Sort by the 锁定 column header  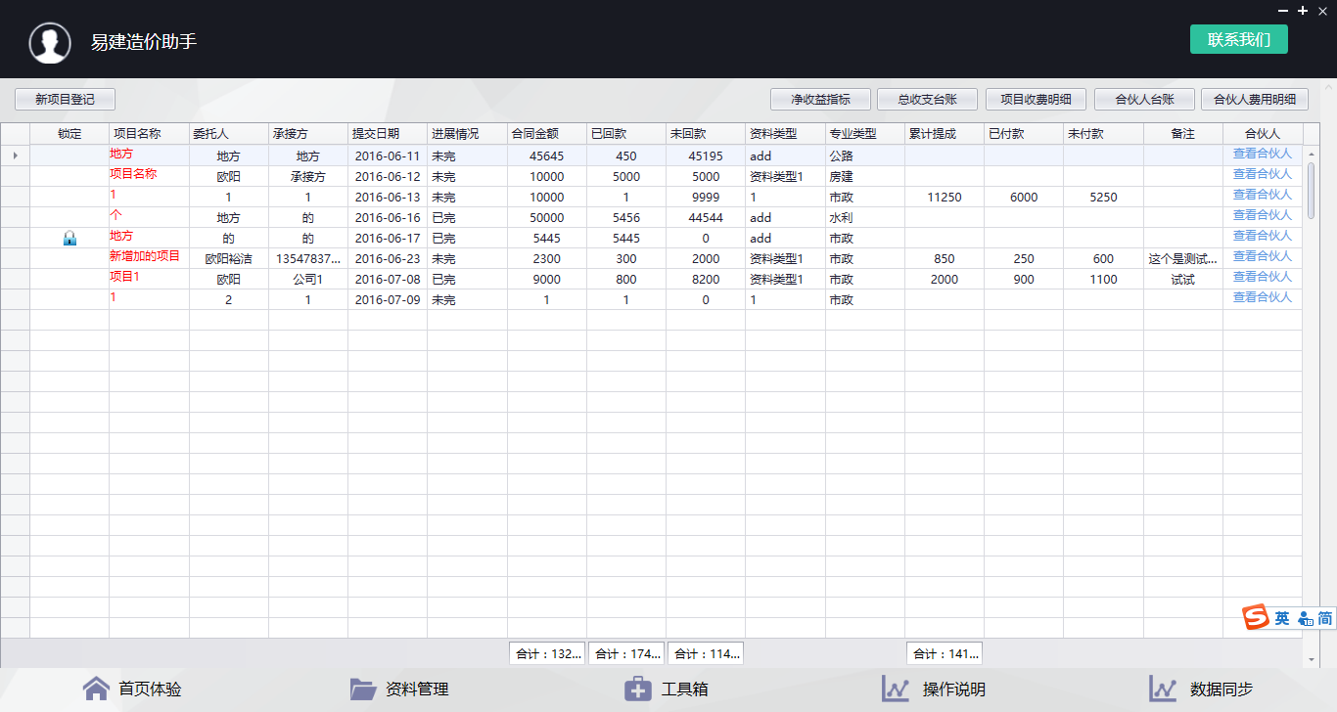pos(69,134)
